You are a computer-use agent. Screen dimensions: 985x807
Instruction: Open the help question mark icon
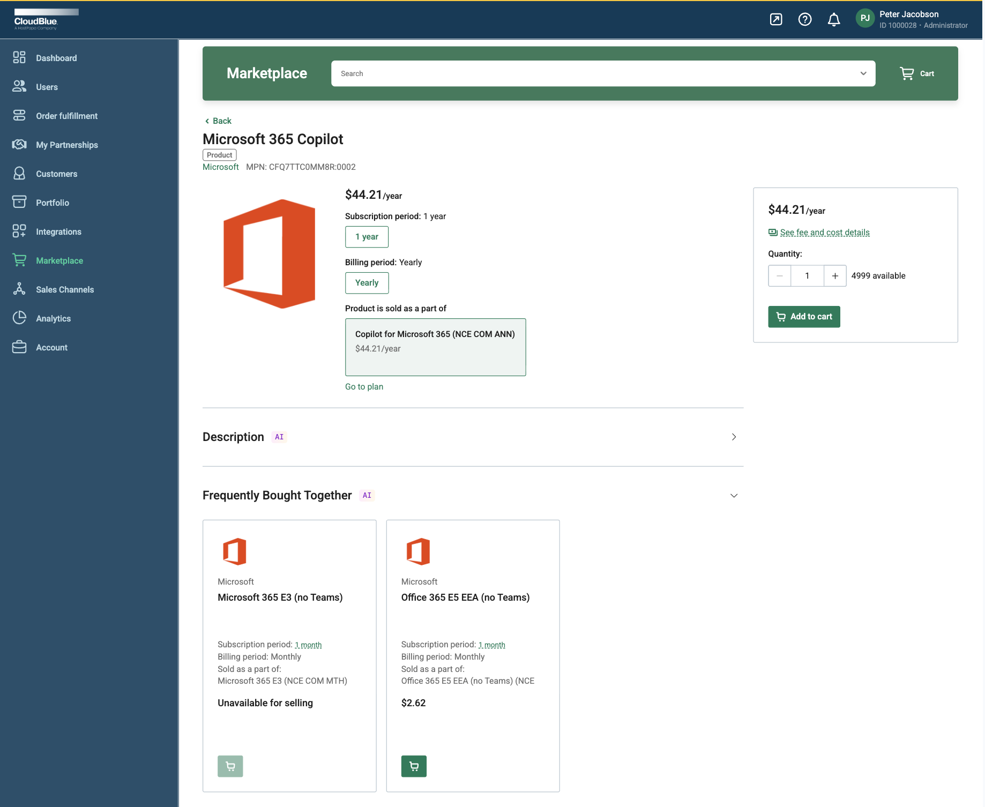click(x=804, y=20)
